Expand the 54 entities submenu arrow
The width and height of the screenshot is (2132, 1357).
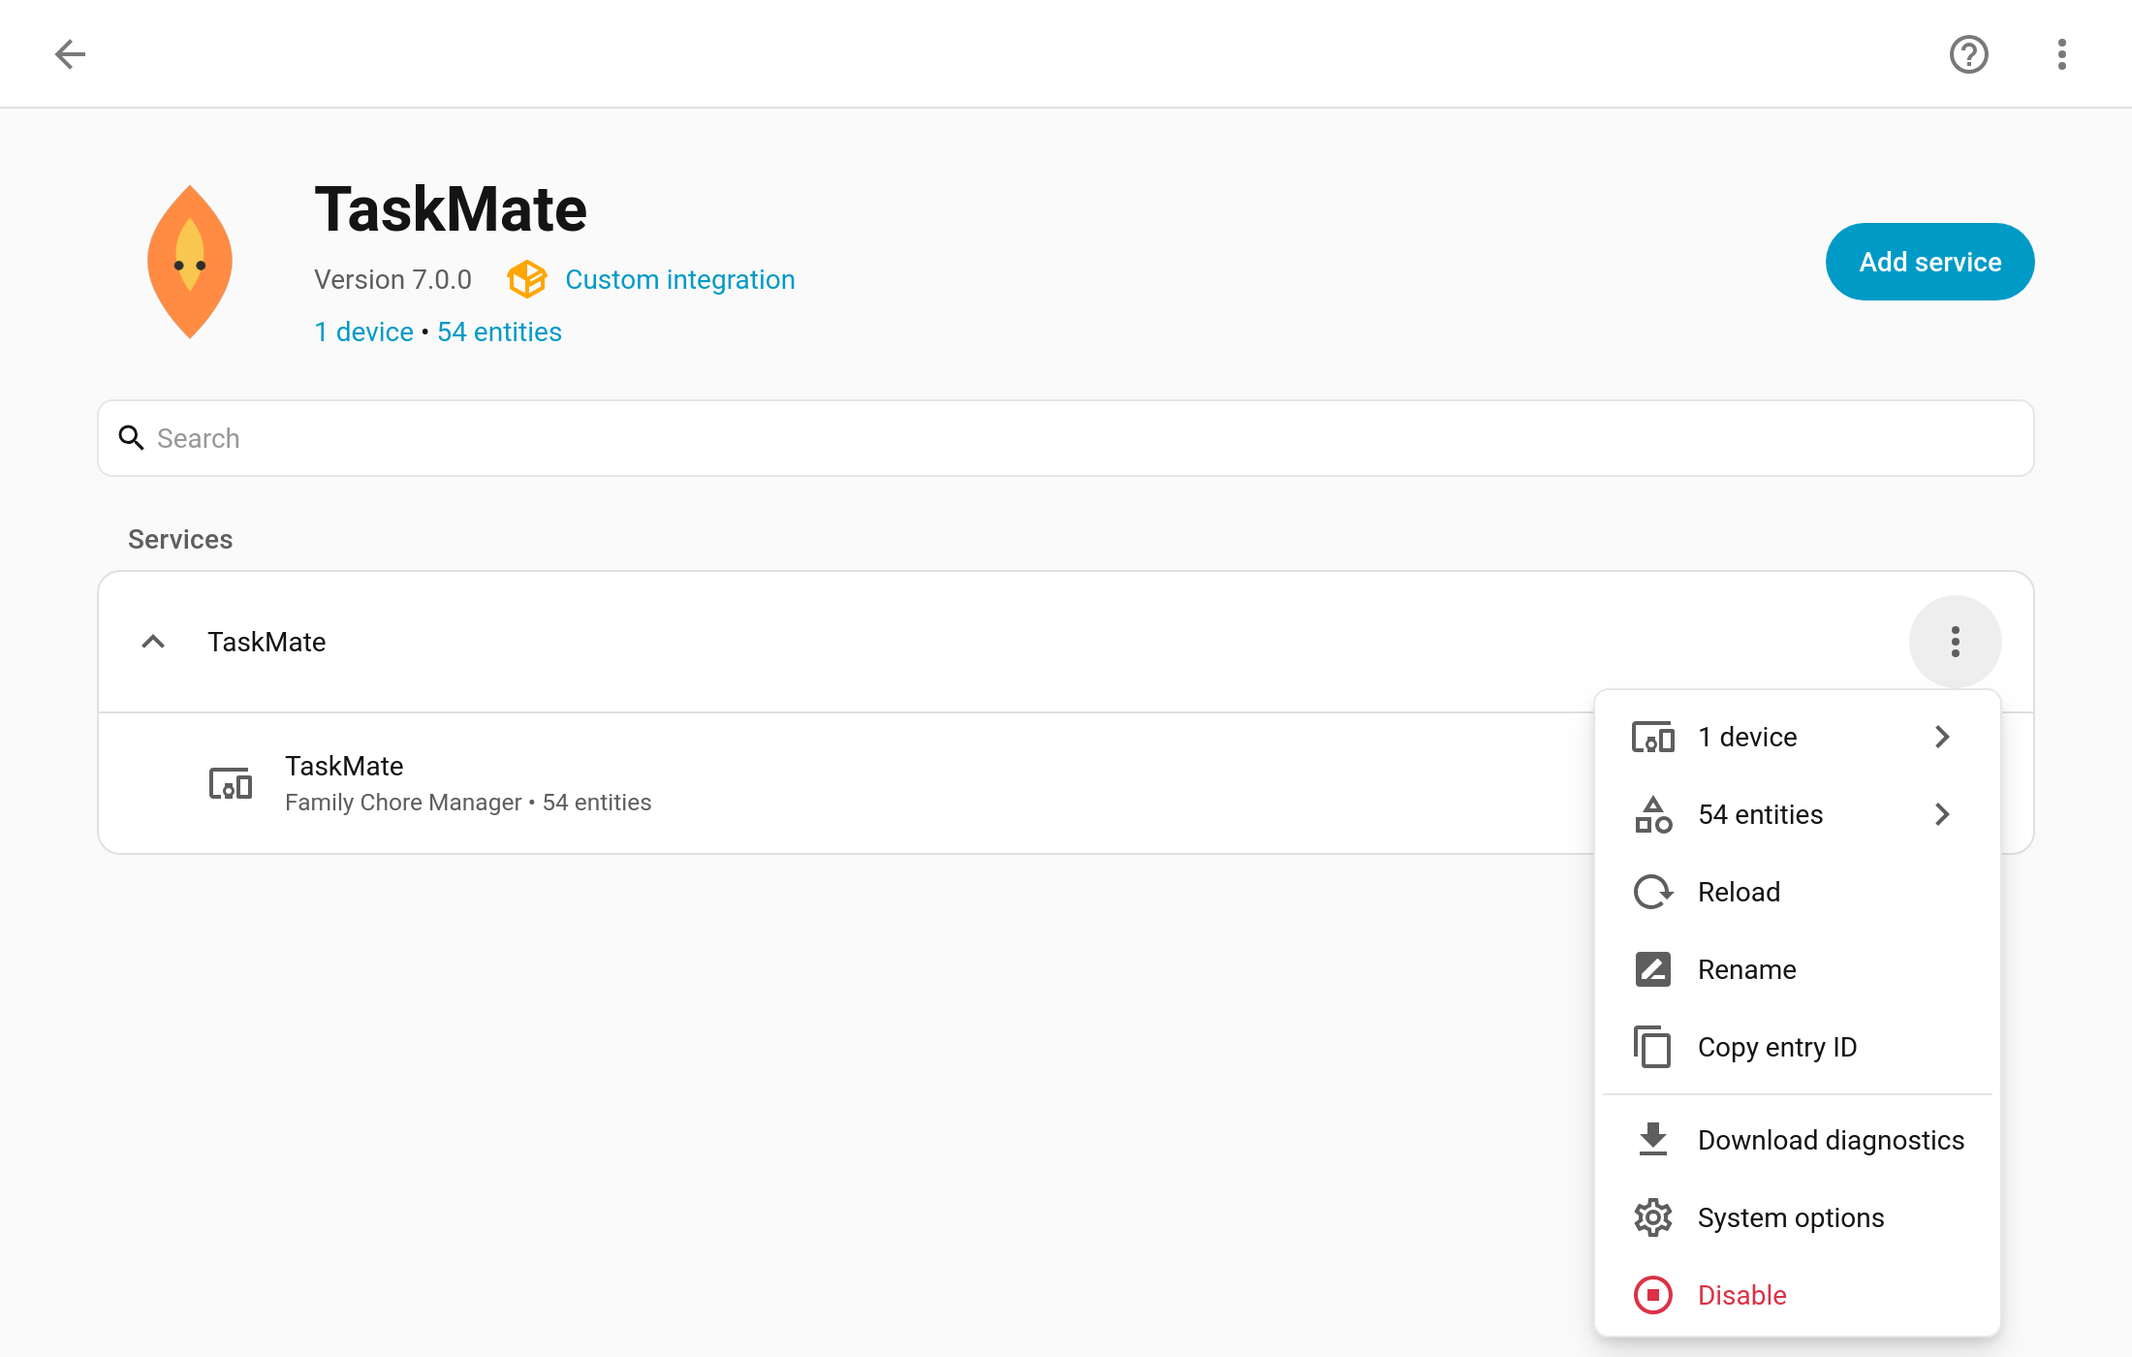tap(1941, 814)
